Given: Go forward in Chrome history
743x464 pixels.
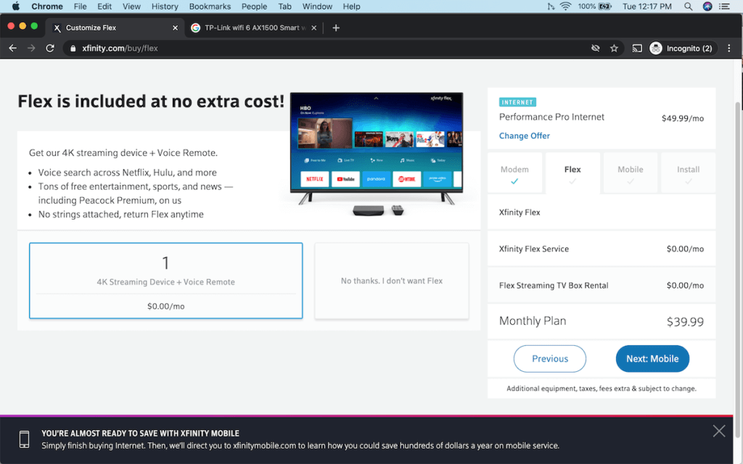Looking at the screenshot, I should pos(31,49).
